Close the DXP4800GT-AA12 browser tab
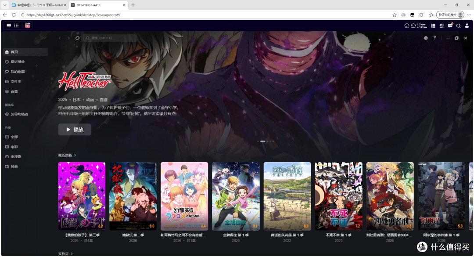 pos(124,5)
